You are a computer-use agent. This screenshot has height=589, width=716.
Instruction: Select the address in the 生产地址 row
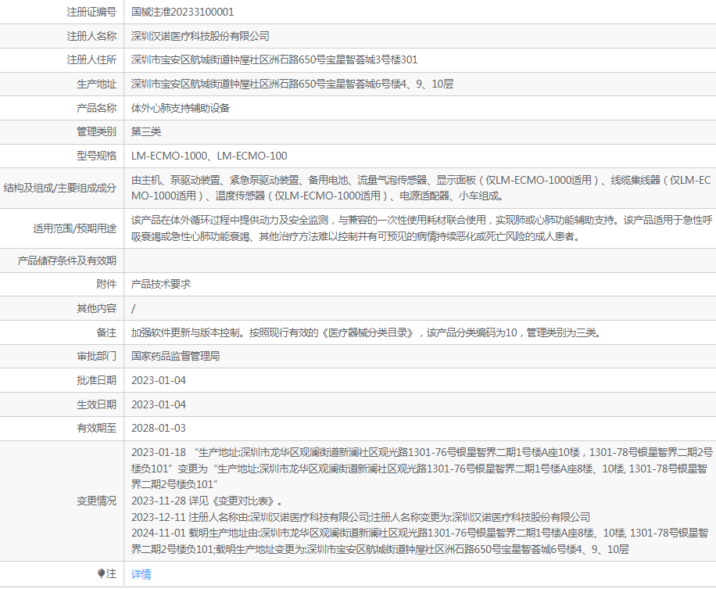pos(292,84)
